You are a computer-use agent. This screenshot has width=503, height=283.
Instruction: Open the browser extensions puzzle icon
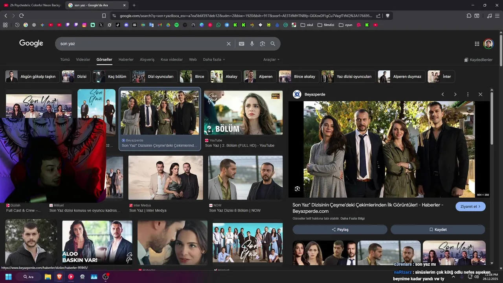(x=469, y=16)
